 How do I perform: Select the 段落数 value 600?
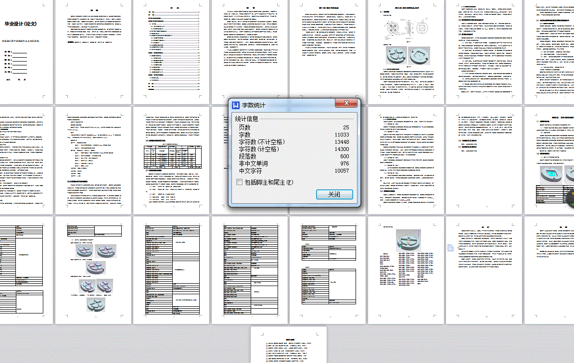344,156
